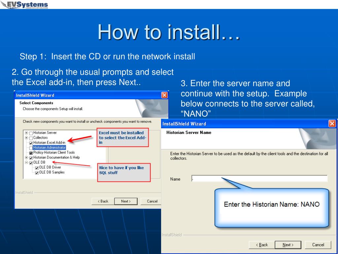The height and width of the screenshot is (254, 338).
Task: Select the OLE DB tree item
Action: click(39, 162)
